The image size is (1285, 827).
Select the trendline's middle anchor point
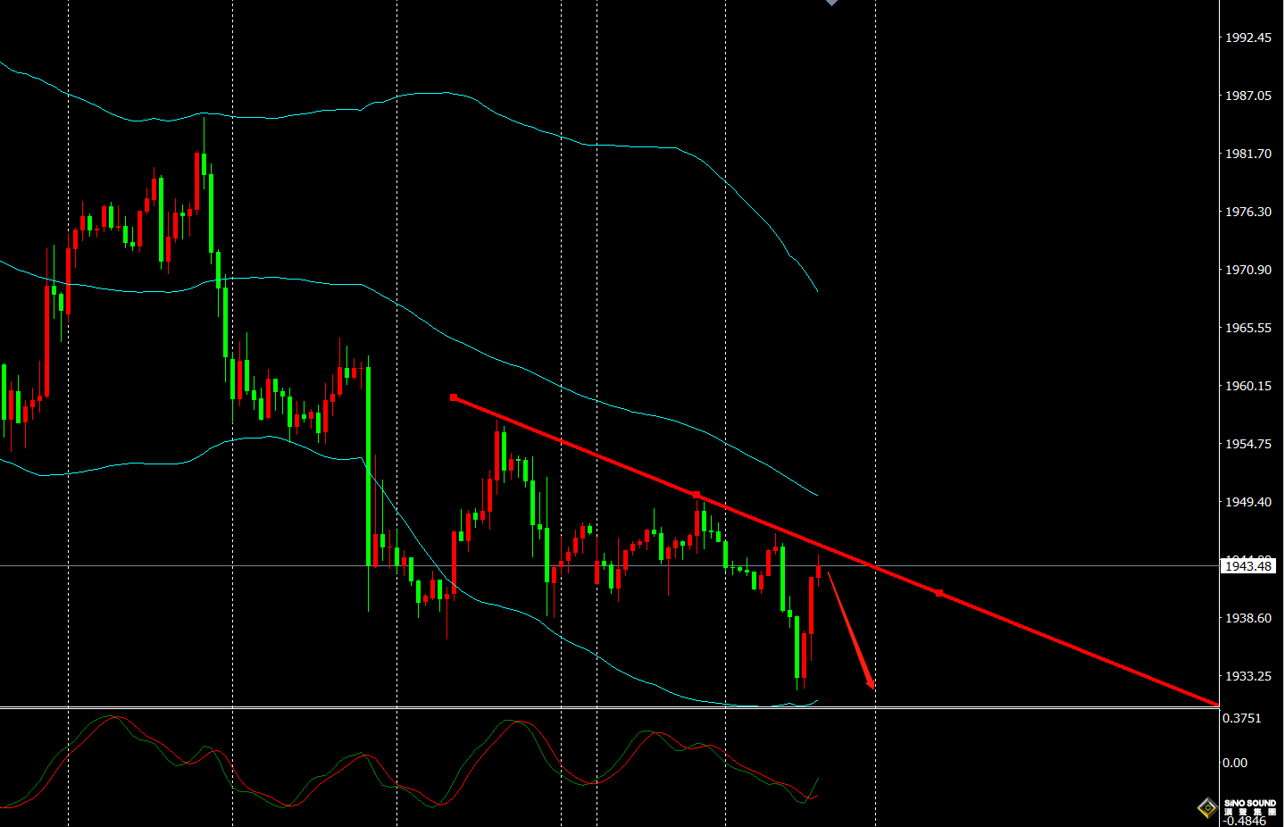pyautogui.click(x=697, y=495)
